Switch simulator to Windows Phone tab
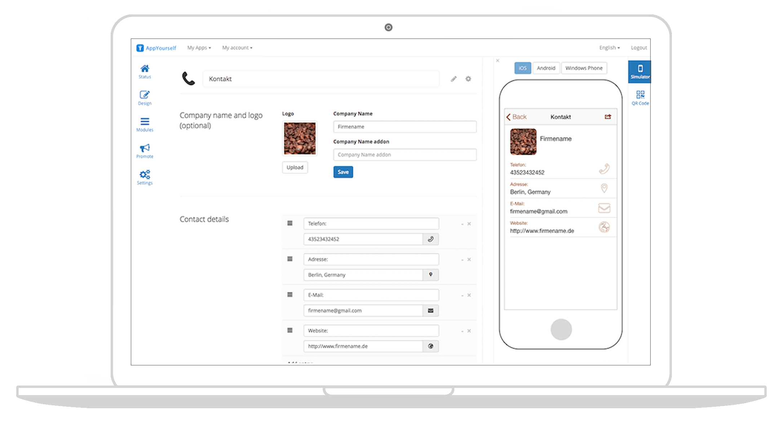This screenshot has height=423, width=784. pyautogui.click(x=584, y=68)
